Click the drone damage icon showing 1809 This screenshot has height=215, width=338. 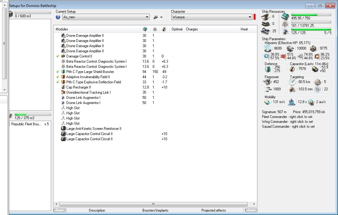(x=267, y=89)
